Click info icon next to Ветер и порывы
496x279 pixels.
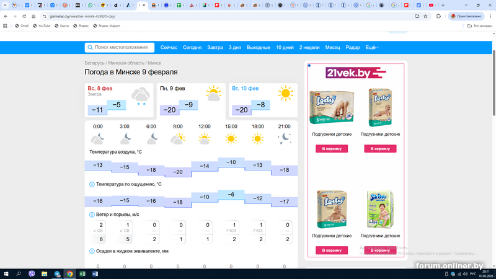(92, 215)
